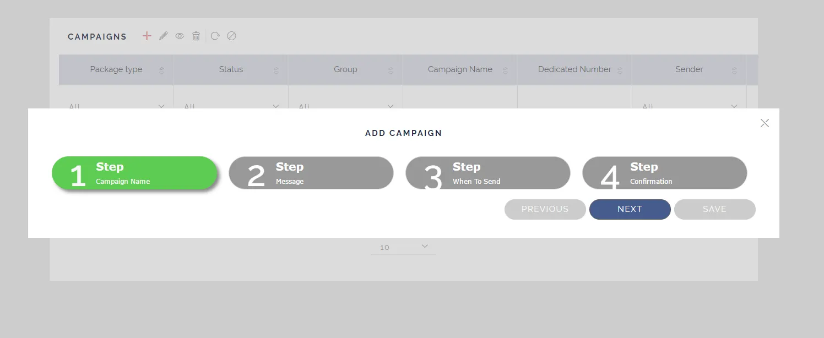
Task: Select Step 1 Campaign Name
Action: pos(134,173)
